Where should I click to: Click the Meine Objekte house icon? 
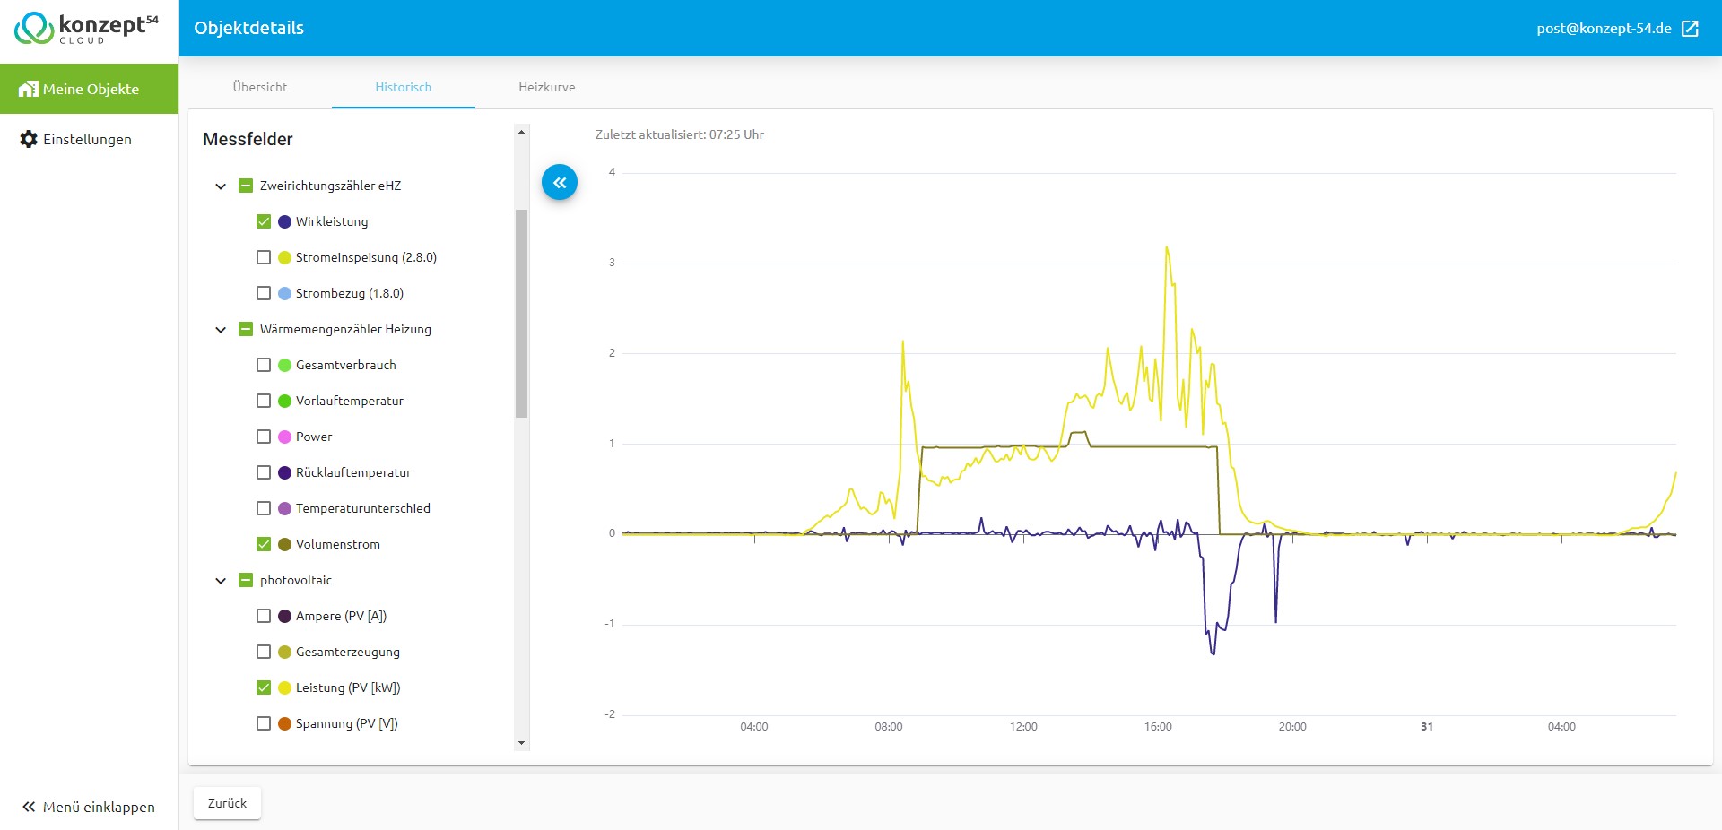[x=29, y=89]
